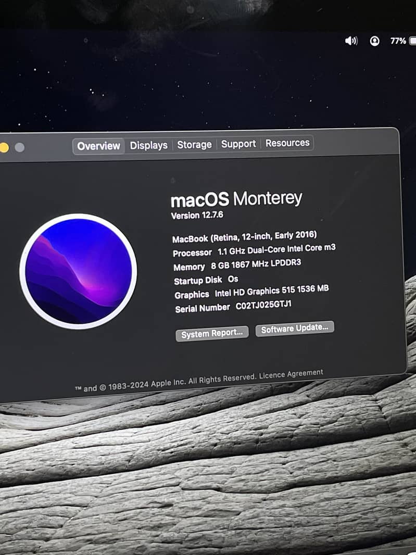
Task: Open the Support tab
Action: (x=238, y=144)
